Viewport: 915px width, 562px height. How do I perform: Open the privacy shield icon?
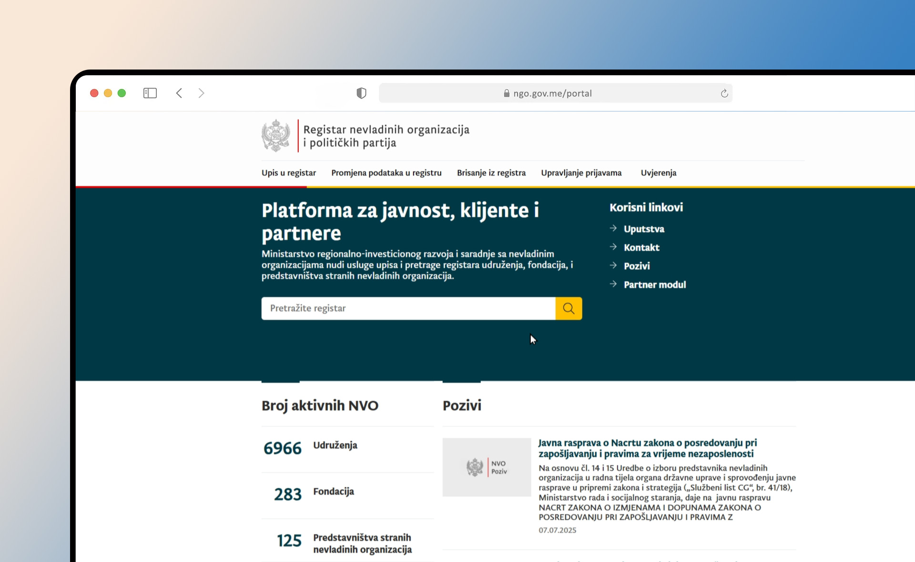[x=361, y=93]
